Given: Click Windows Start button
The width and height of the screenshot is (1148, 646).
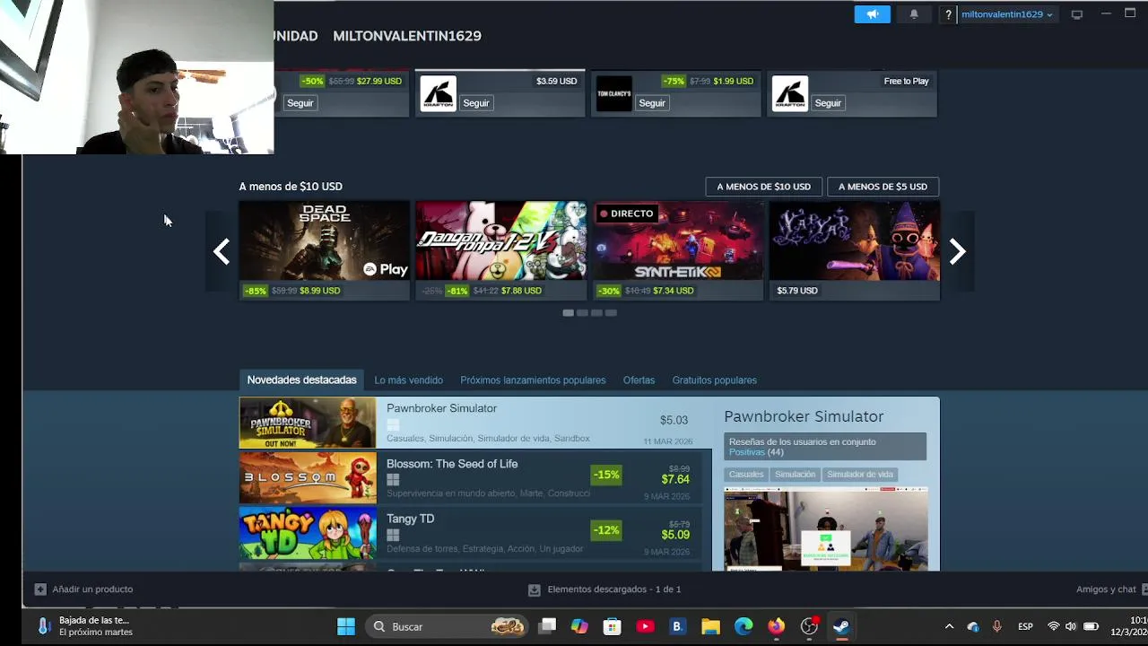Looking at the screenshot, I should click(x=346, y=627).
